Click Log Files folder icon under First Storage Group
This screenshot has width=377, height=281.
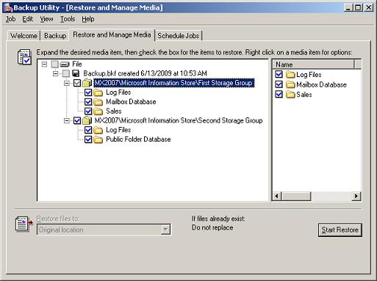pos(98,92)
